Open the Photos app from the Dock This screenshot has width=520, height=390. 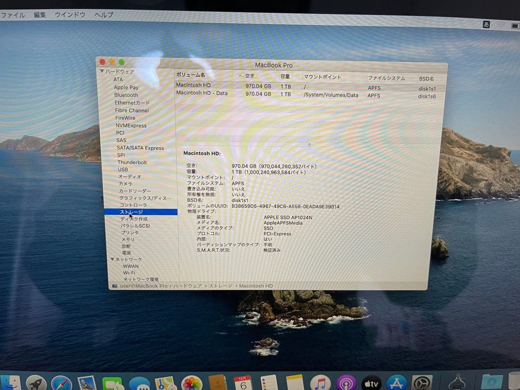[191, 383]
